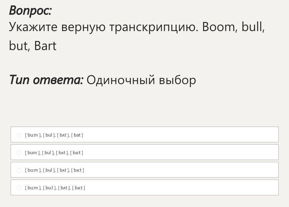Click answer text ending with [ bat ]
The height and width of the screenshot is (207, 289).
point(54,135)
